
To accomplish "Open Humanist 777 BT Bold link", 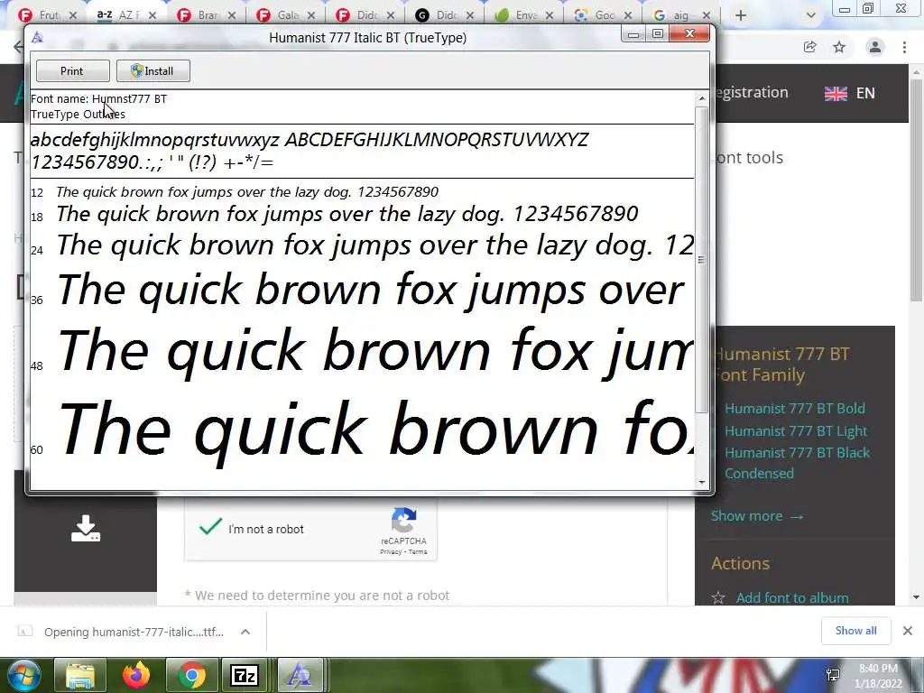I will coord(795,409).
